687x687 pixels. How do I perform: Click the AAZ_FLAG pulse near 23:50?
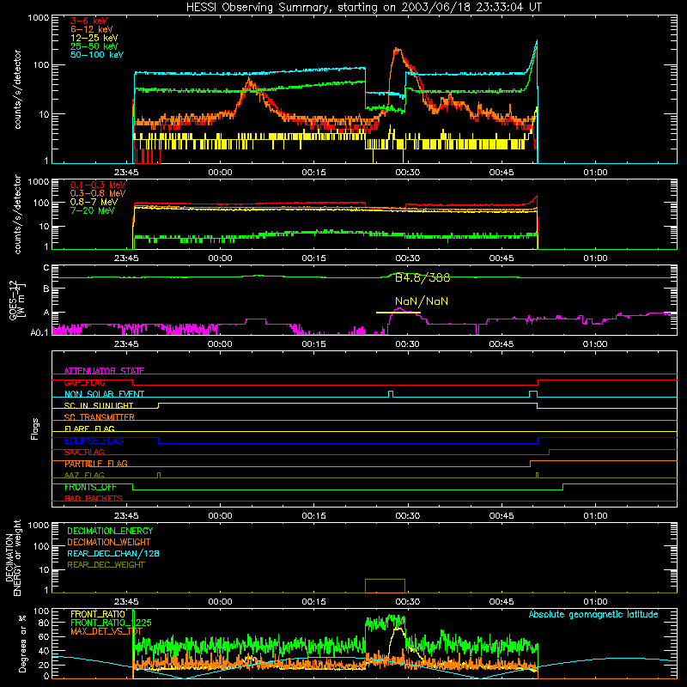point(159,476)
